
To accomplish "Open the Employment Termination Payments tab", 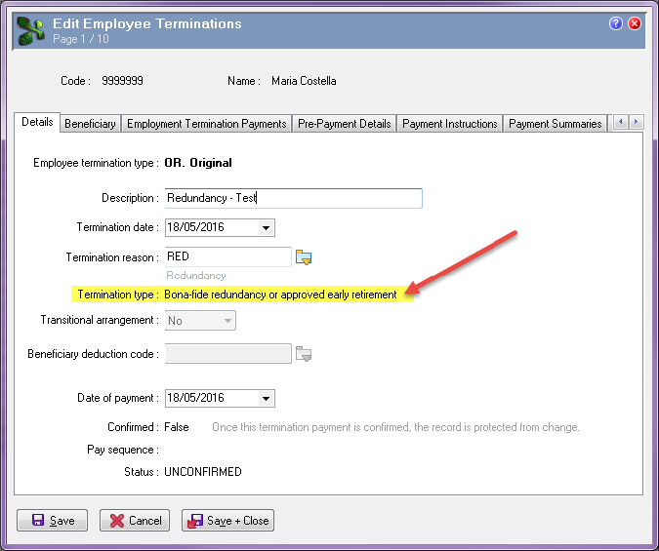I will point(206,124).
